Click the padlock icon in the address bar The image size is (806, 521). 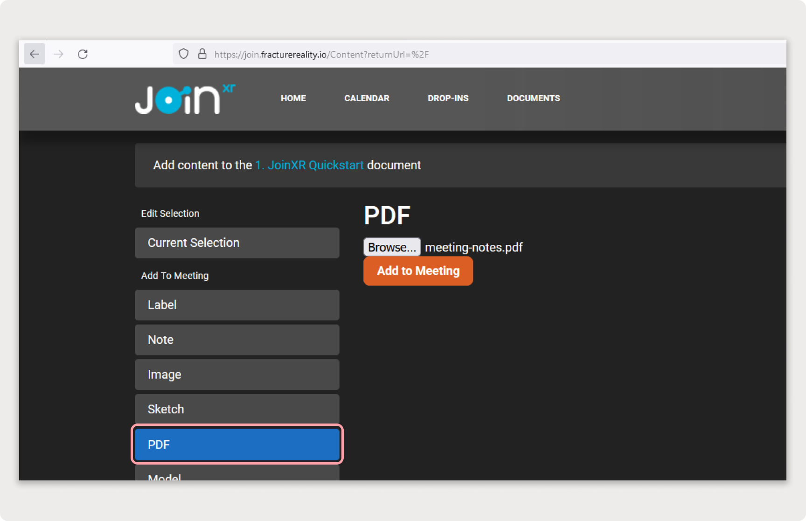tap(202, 54)
